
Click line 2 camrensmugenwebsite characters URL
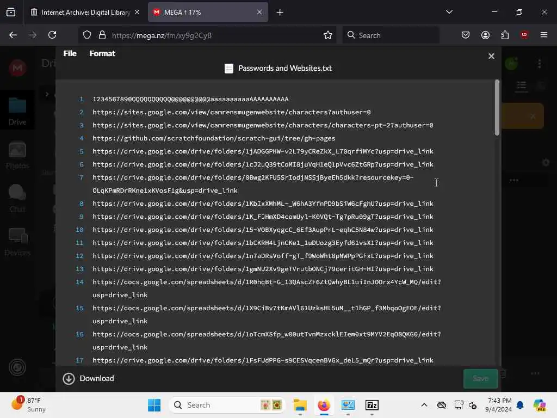tap(232, 112)
